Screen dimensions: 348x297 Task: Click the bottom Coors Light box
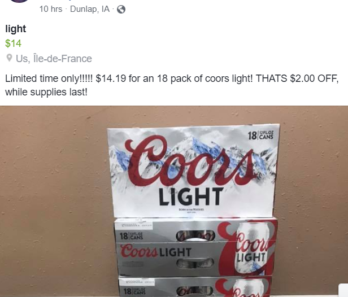195,286
